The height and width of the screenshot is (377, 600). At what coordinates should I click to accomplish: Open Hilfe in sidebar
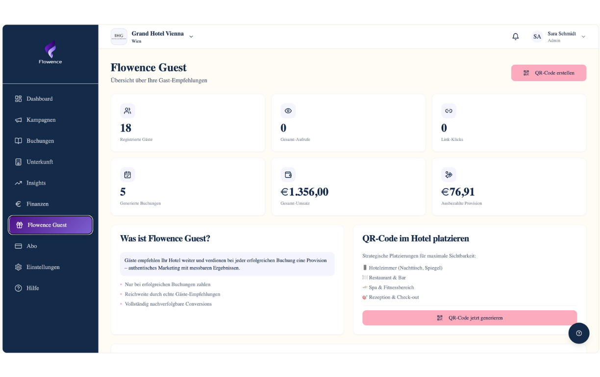click(x=50, y=288)
